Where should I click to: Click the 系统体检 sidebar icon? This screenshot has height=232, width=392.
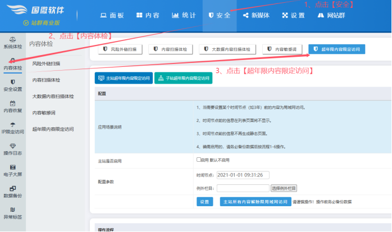click(x=12, y=39)
